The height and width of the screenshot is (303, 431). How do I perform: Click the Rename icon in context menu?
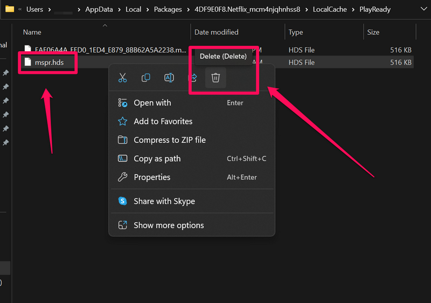coord(169,78)
